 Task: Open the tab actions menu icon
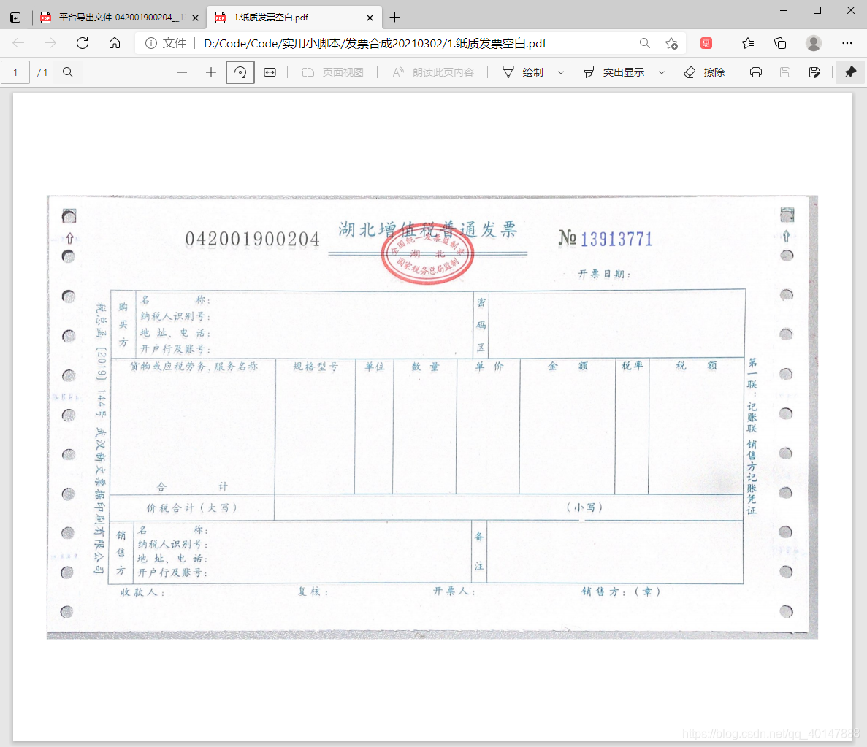coord(15,18)
